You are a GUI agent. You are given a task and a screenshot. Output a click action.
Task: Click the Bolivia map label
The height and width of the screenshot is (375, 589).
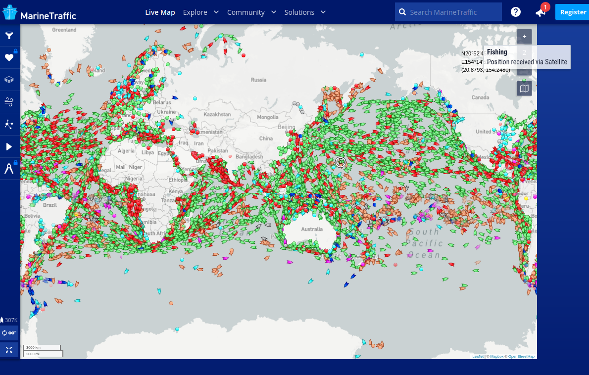pyautogui.click(x=32, y=216)
